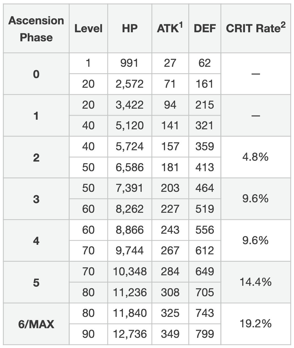
Task: Click the HP value 991
Action: click(129, 63)
